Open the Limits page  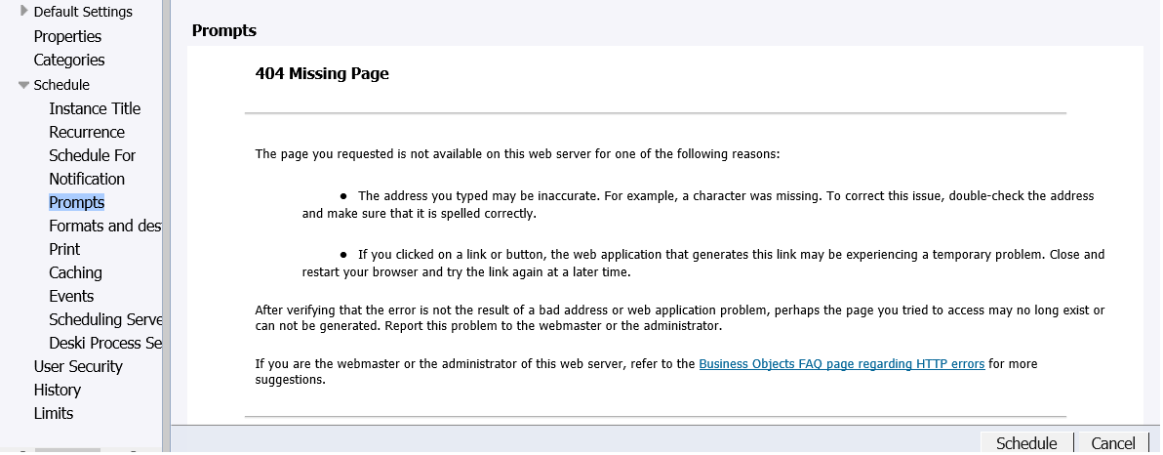coord(54,413)
